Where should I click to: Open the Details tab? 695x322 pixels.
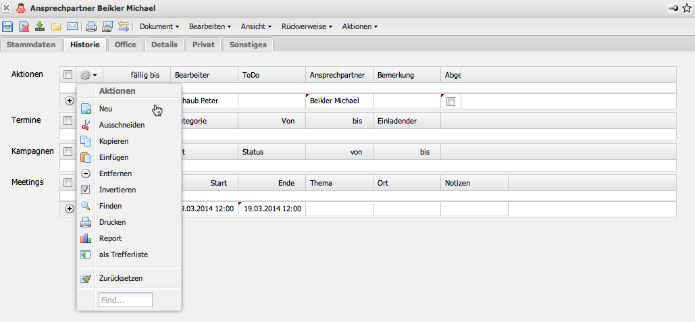[164, 45]
